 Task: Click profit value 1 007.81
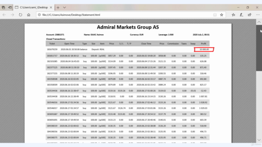coord(203,96)
